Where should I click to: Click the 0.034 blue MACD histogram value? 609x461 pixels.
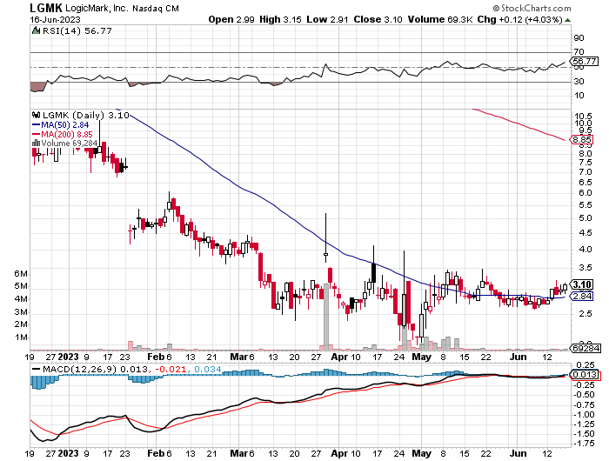pyautogui.click(x=207, y=369)
